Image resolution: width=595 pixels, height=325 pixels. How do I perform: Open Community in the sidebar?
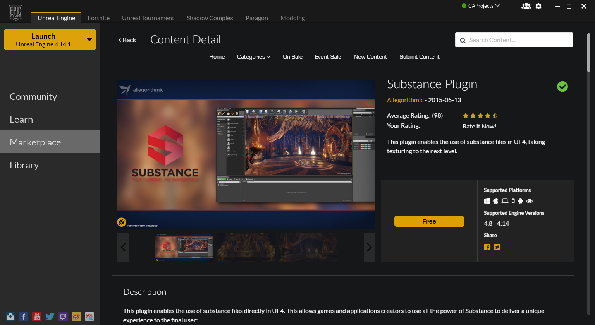(50, 96)
